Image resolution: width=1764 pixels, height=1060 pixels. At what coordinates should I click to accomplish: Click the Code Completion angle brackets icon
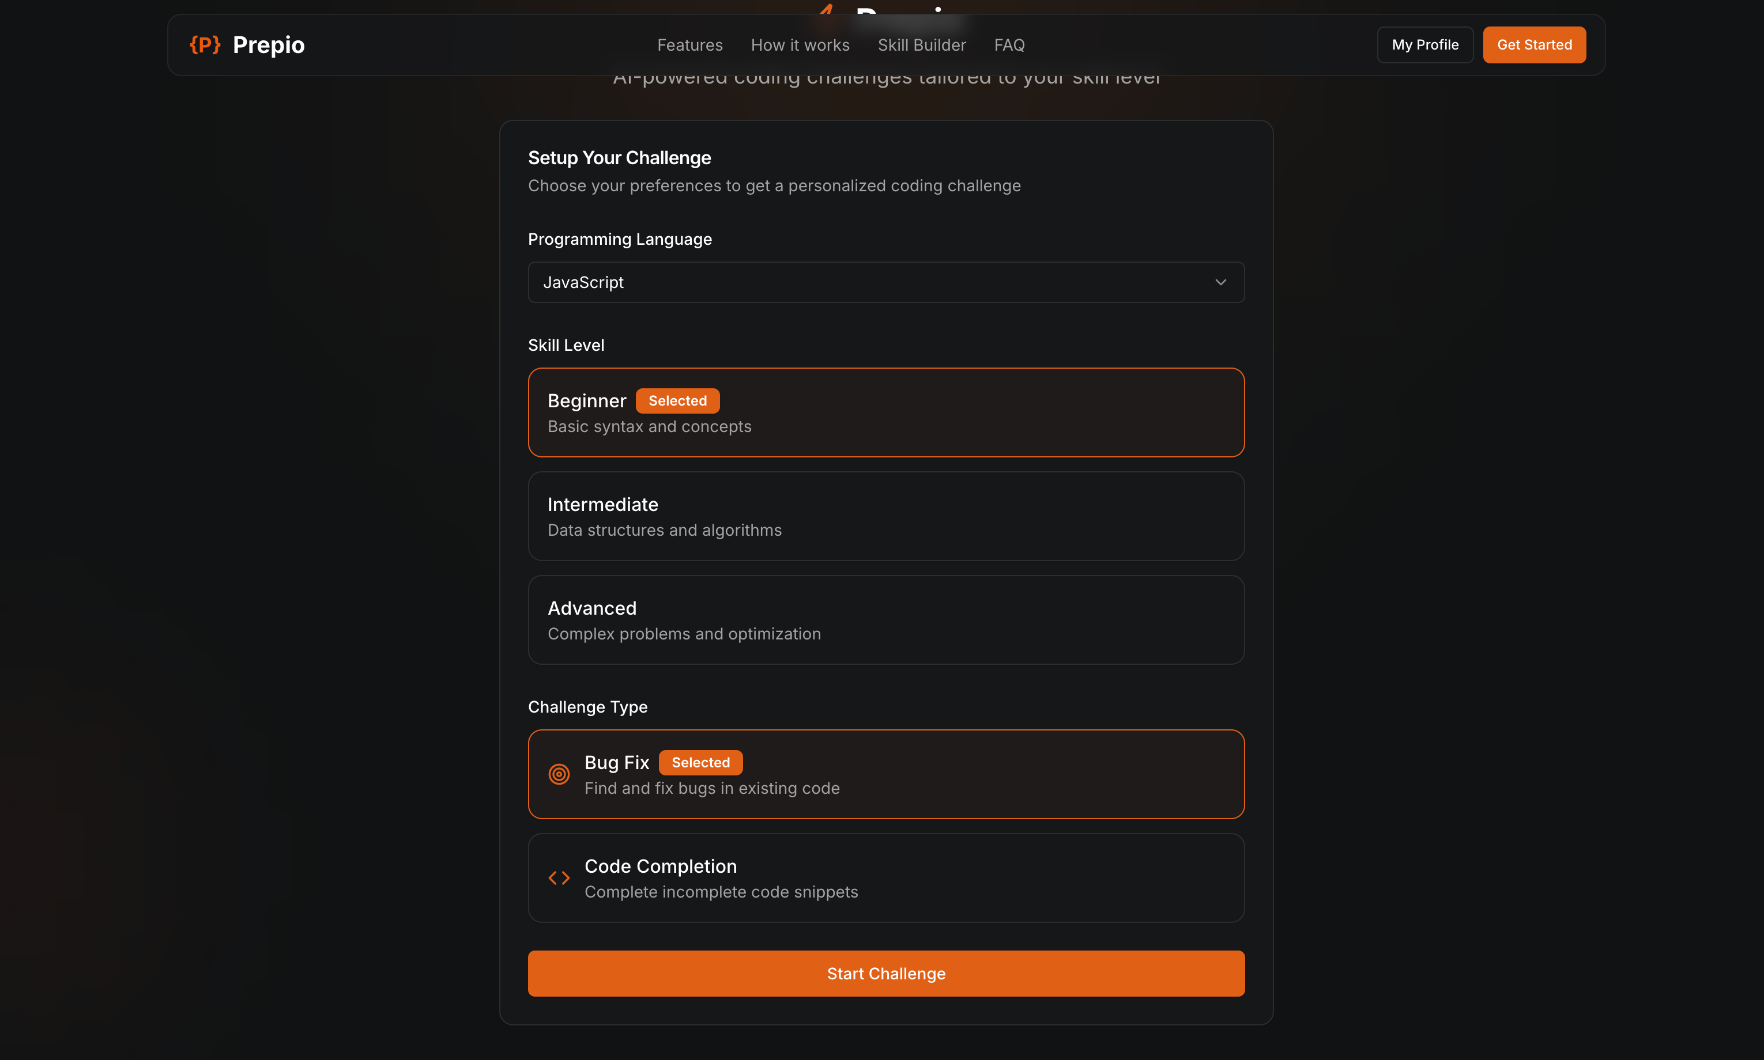click(559, 878)
